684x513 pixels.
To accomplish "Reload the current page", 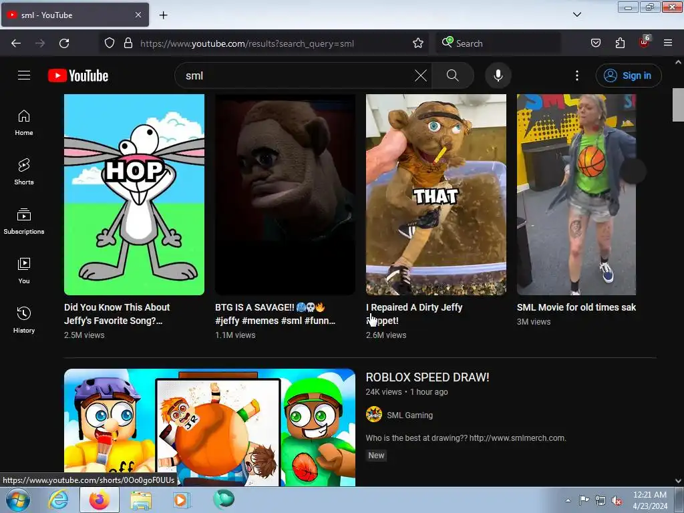I will tap(64, 43).
